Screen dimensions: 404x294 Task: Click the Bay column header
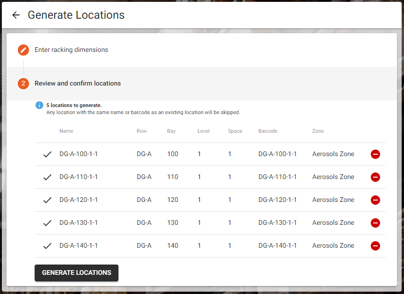point(171,131)
